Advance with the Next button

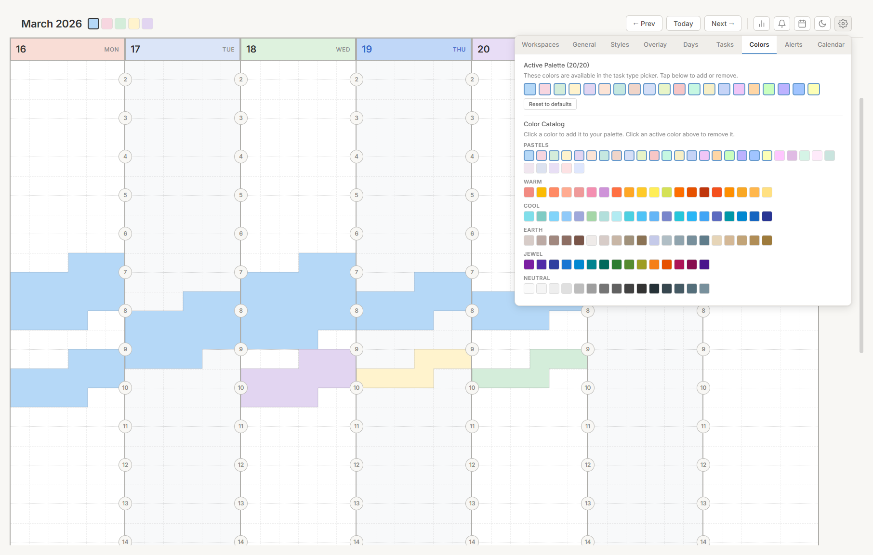(x=722, y=24)
